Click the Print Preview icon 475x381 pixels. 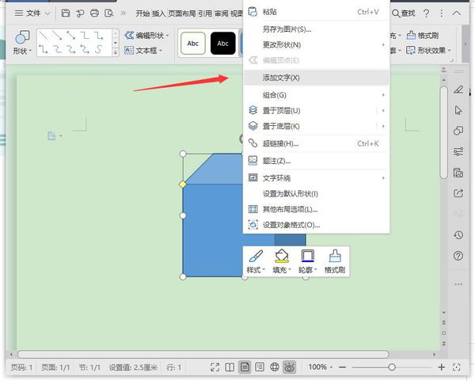[109, 13]
